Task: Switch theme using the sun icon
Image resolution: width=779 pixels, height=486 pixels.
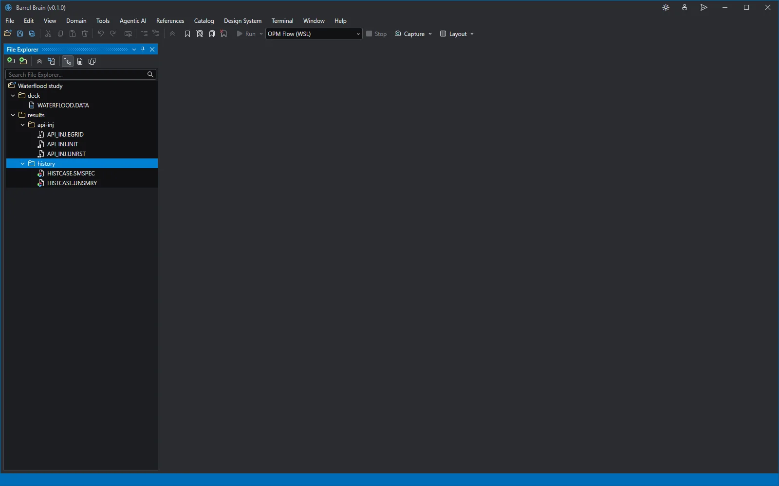Action: point(666,7)
